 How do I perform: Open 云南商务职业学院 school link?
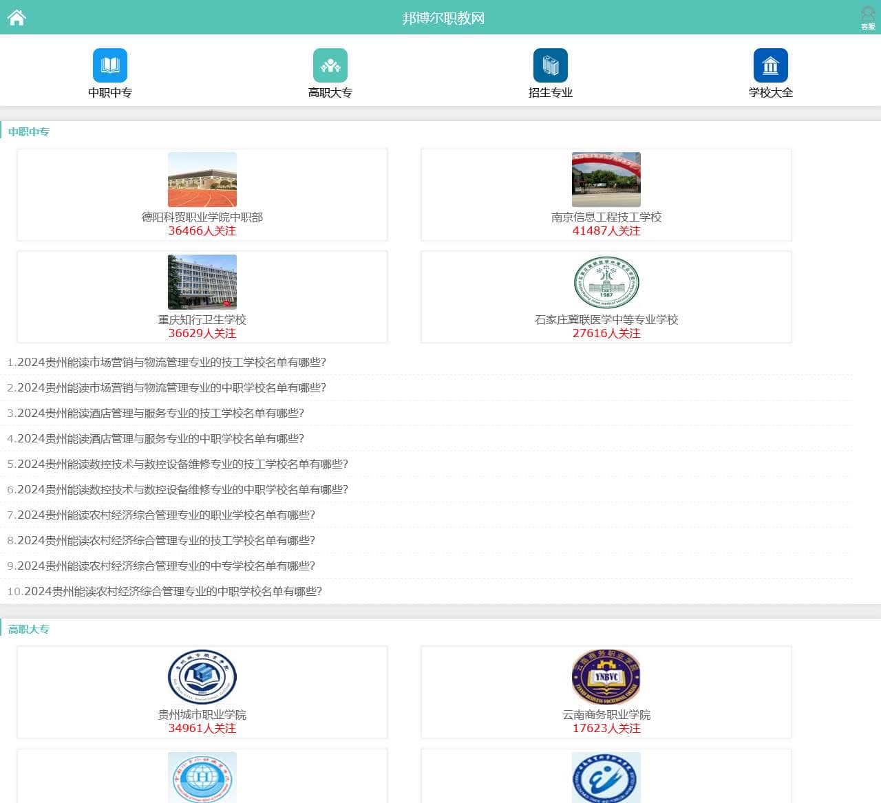tap(606, 715)
